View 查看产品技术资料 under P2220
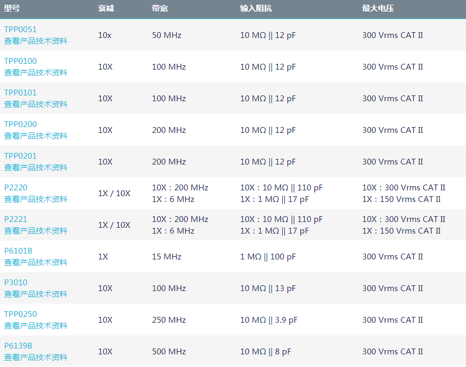The width and height of the screenshot is (466, 367). [x=36, y=199]
